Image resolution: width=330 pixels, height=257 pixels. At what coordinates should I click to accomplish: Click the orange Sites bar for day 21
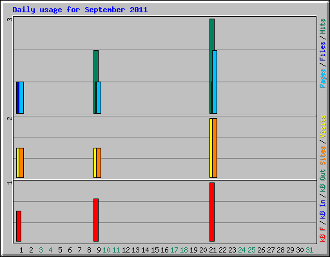tap(215, 148)
